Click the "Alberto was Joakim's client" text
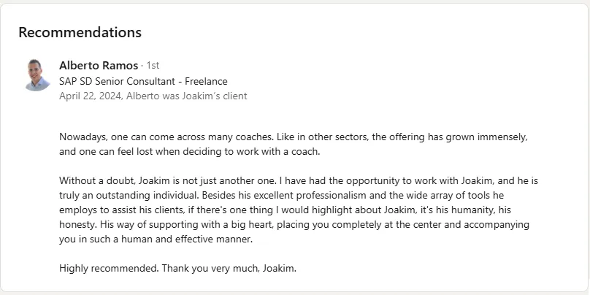This screenshot has width=590, height=295. pyautogui.click(x=187, y=96)
